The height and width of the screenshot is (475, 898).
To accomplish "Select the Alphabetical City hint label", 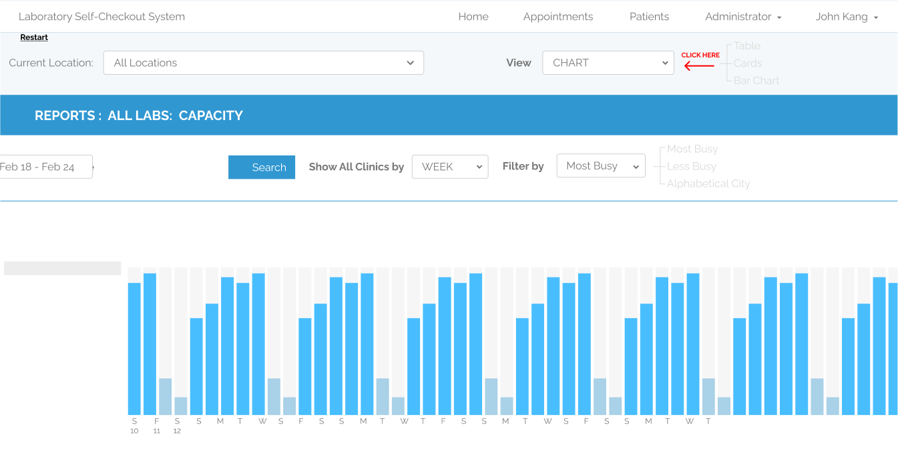I will click(708, 183).
